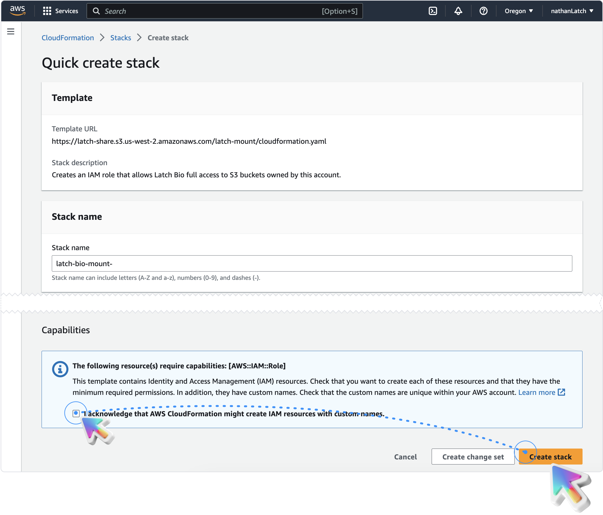Image resolution: width=603 pixels, height=515 pixels.
Task: Open the Services grid menu
Action: (60, 11)
